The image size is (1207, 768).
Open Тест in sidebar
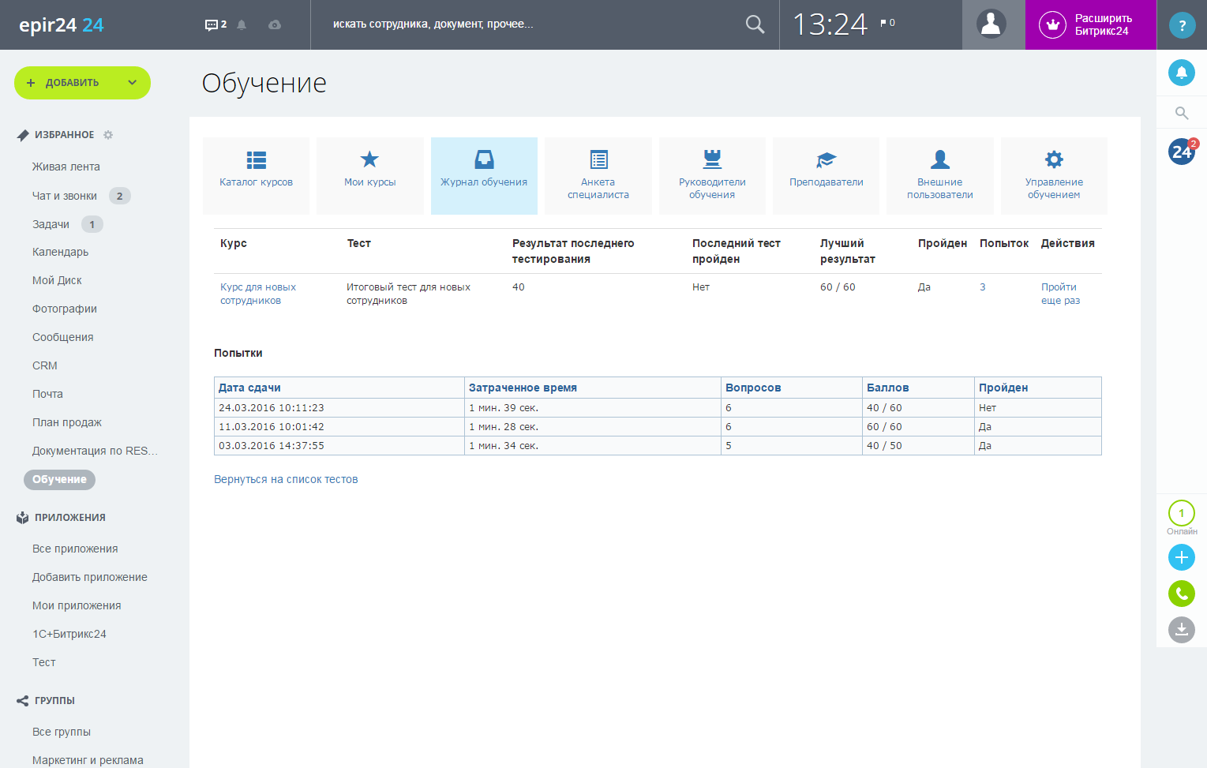[44, 662]
